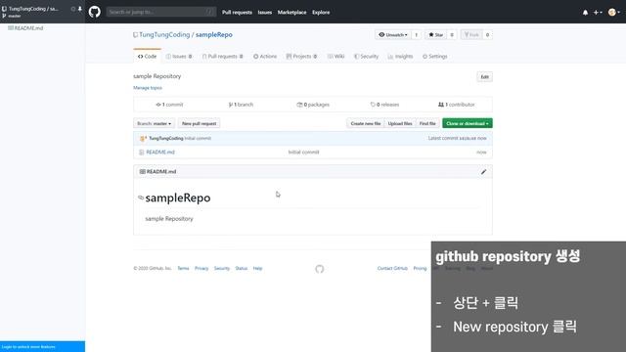Click Login to unlock more features bar
Viewport: 626px width, 352px height.
pyautogui.click(x=42, y=347)
